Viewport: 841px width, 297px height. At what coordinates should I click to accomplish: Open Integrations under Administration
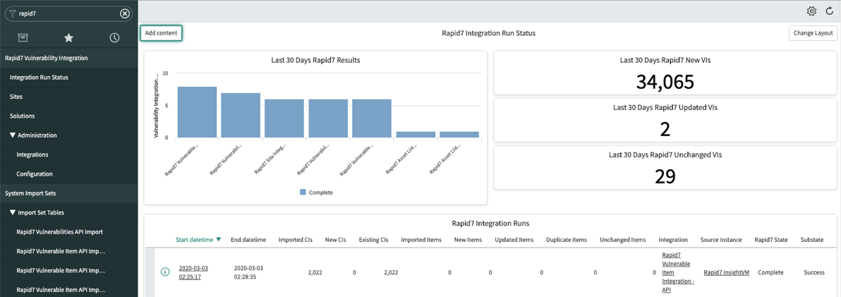(x=32, y=154)
